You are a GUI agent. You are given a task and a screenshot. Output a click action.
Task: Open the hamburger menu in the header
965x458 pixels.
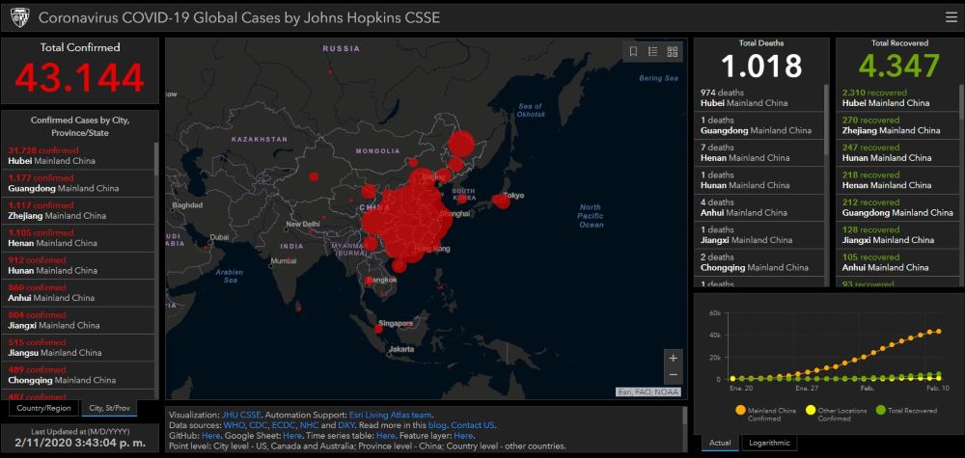tap(951, 16)
